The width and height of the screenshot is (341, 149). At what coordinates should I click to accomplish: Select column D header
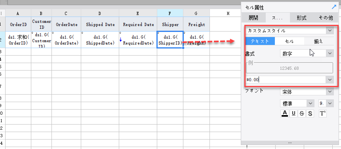[100, 13]
